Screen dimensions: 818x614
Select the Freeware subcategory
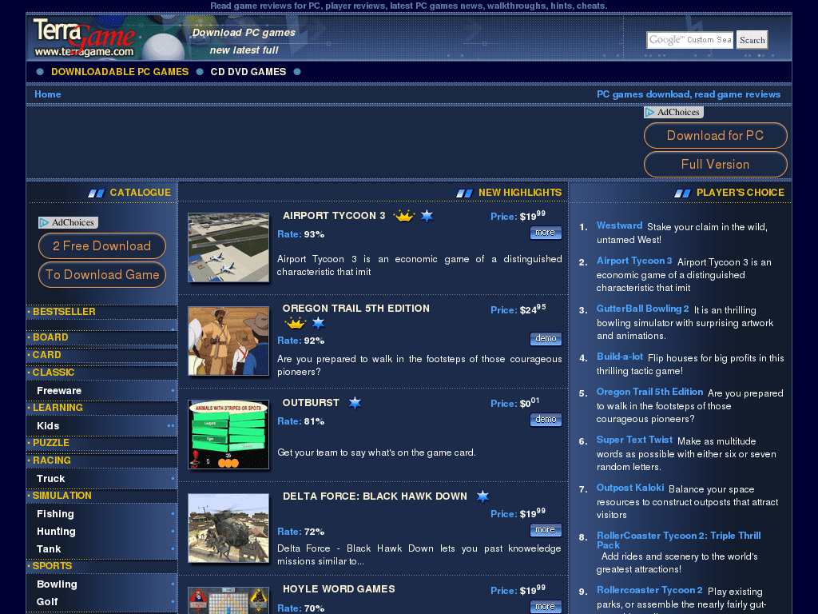59,391
